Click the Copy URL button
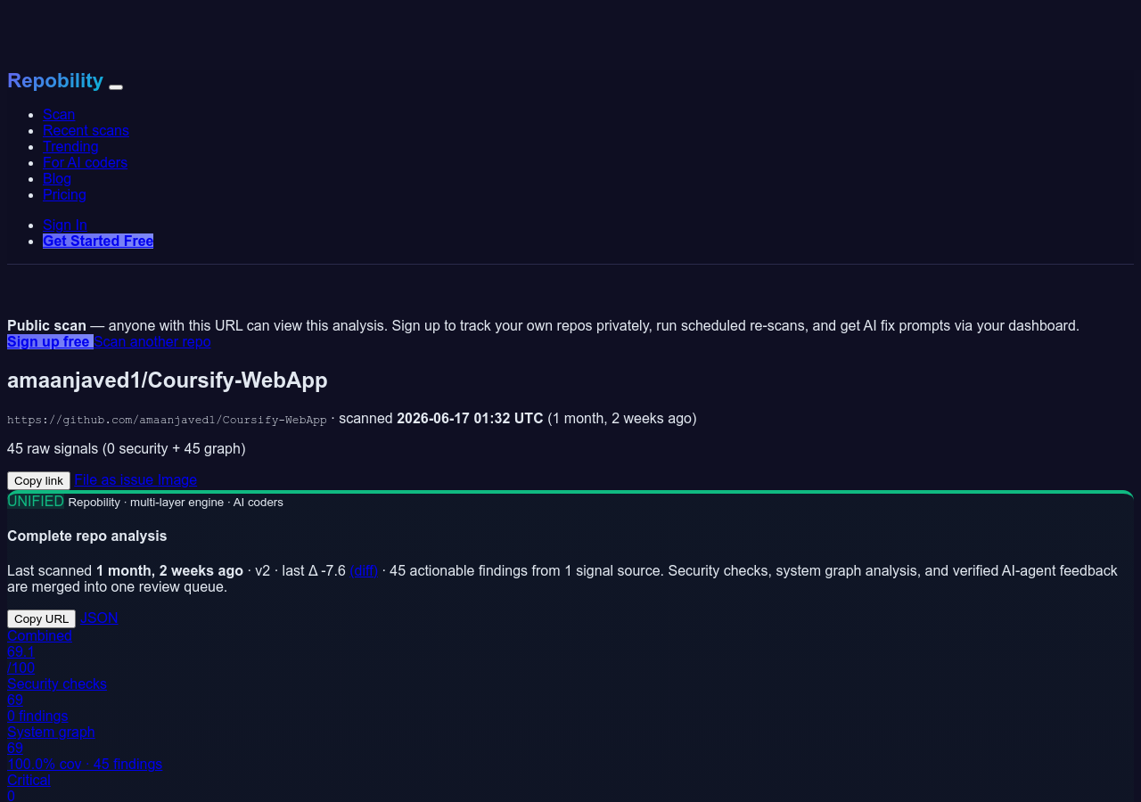The width and height of the screenshot is (1141, 802). tap(41, 618)
